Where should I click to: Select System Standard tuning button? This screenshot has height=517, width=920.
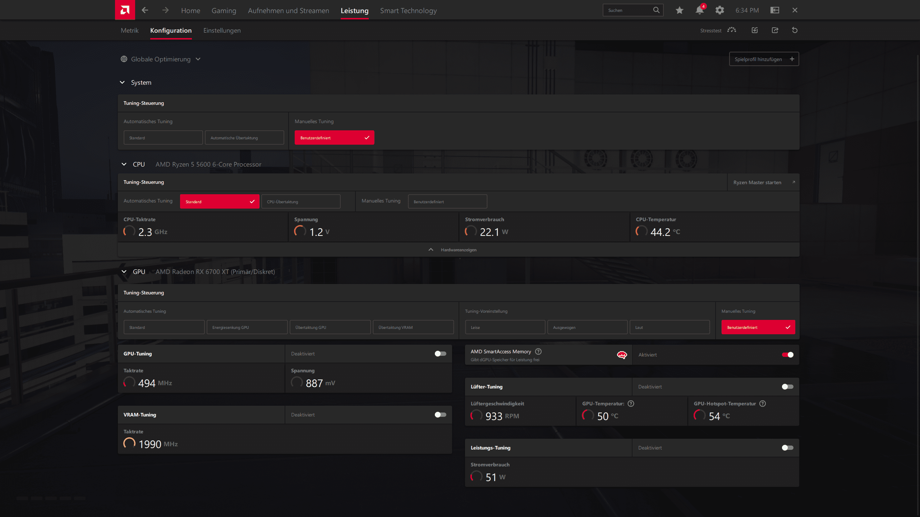click(163, 138)
